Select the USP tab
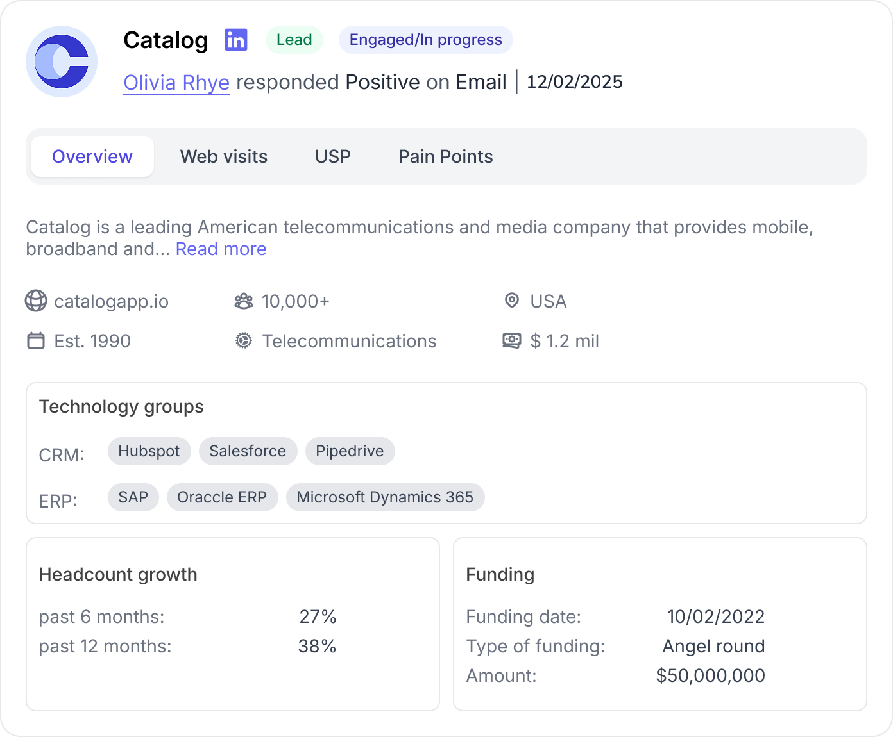 [x=333, y=156]
